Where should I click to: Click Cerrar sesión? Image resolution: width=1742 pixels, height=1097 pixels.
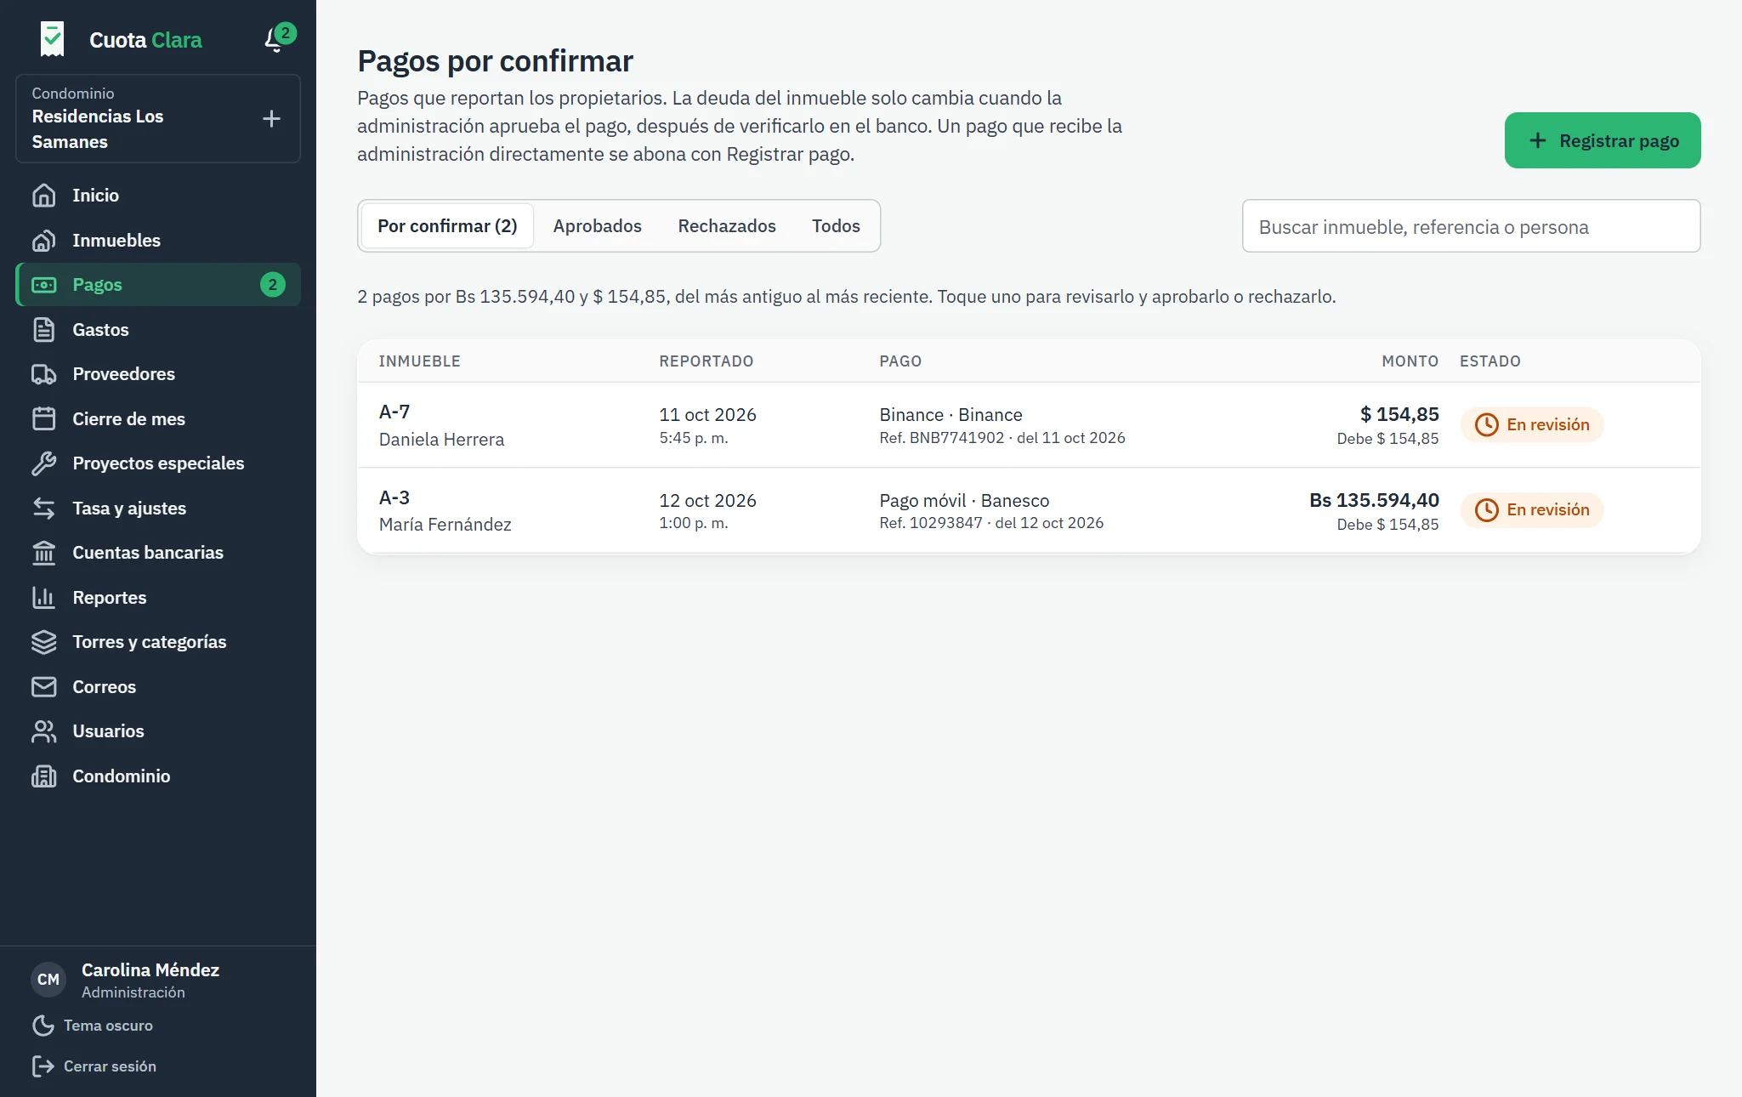(x=94, y=1066)
